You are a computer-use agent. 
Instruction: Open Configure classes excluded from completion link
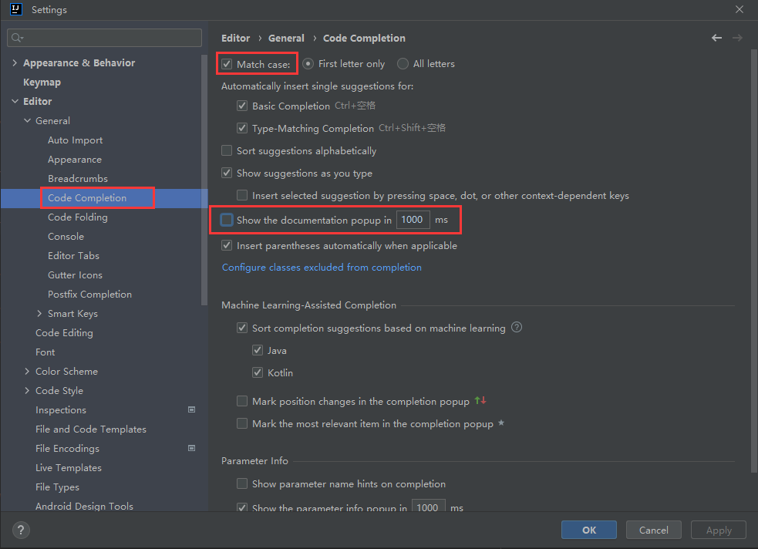click(x=322, y=268)
